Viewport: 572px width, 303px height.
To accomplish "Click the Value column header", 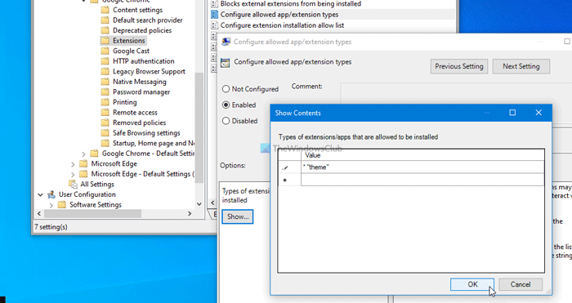I will pos(422,155).
